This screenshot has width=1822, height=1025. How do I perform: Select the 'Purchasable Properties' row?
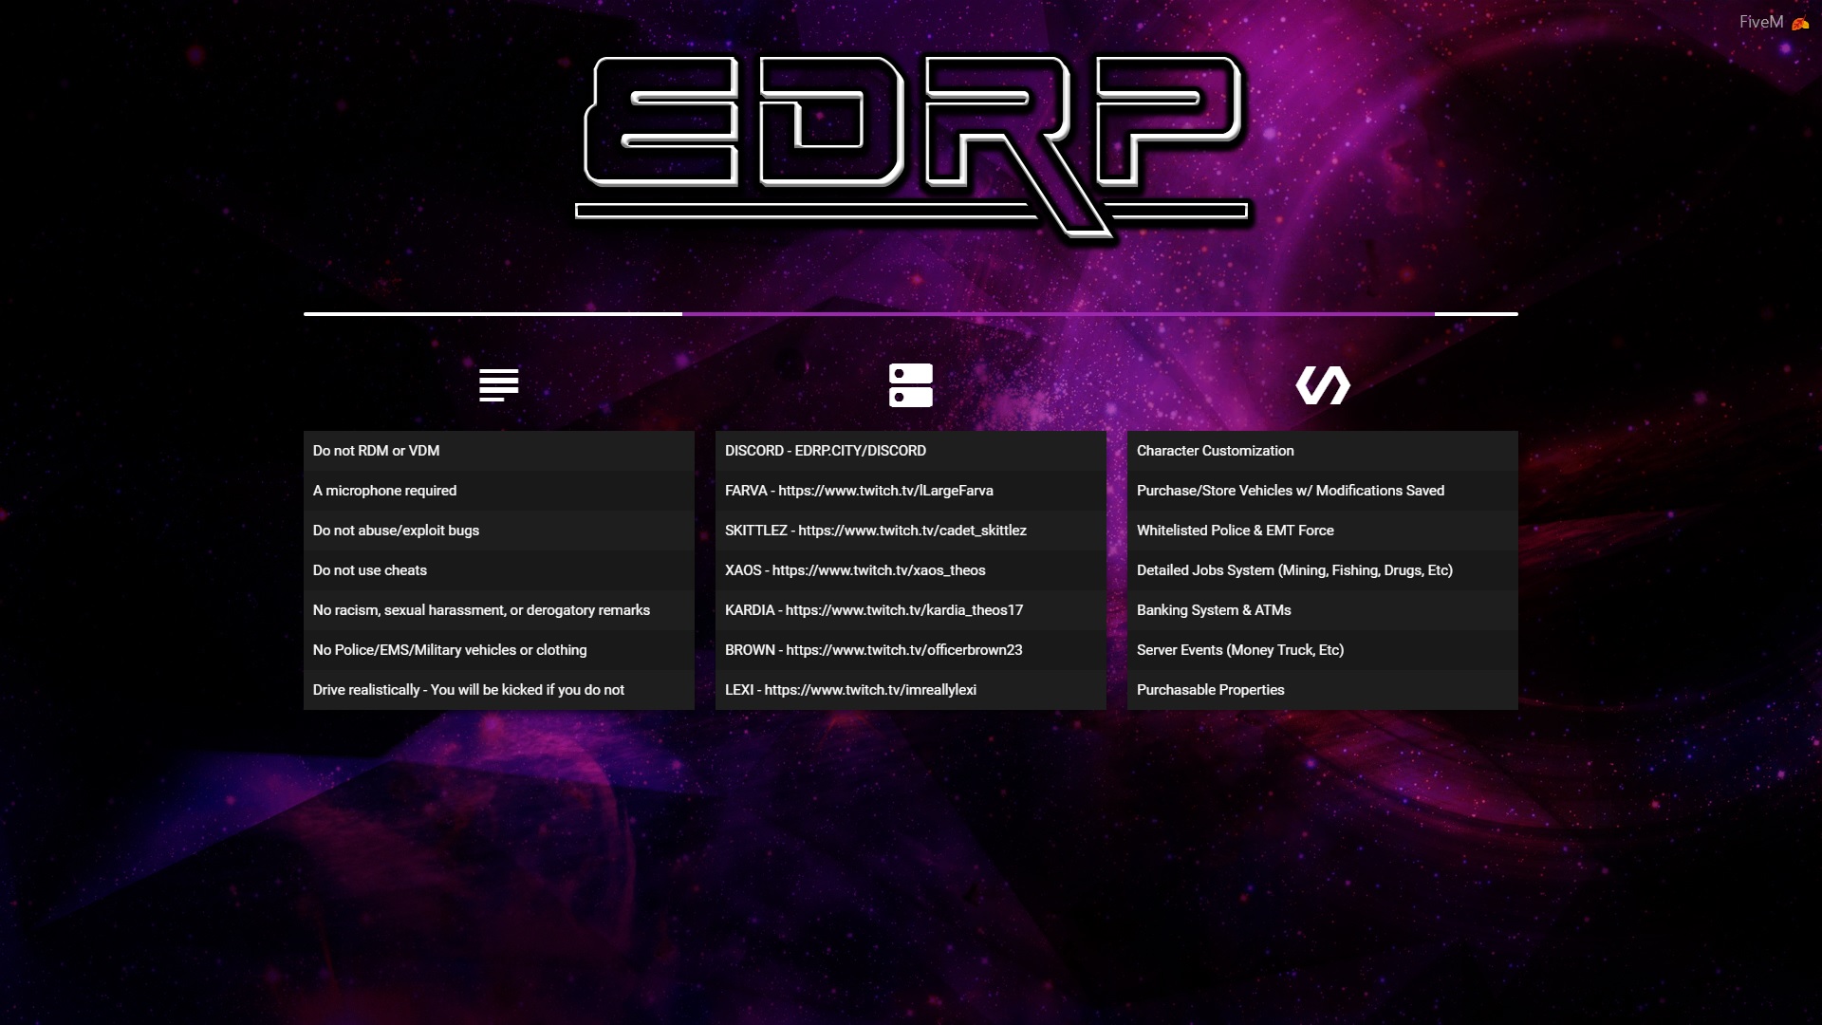click(x=1323, y=690)
